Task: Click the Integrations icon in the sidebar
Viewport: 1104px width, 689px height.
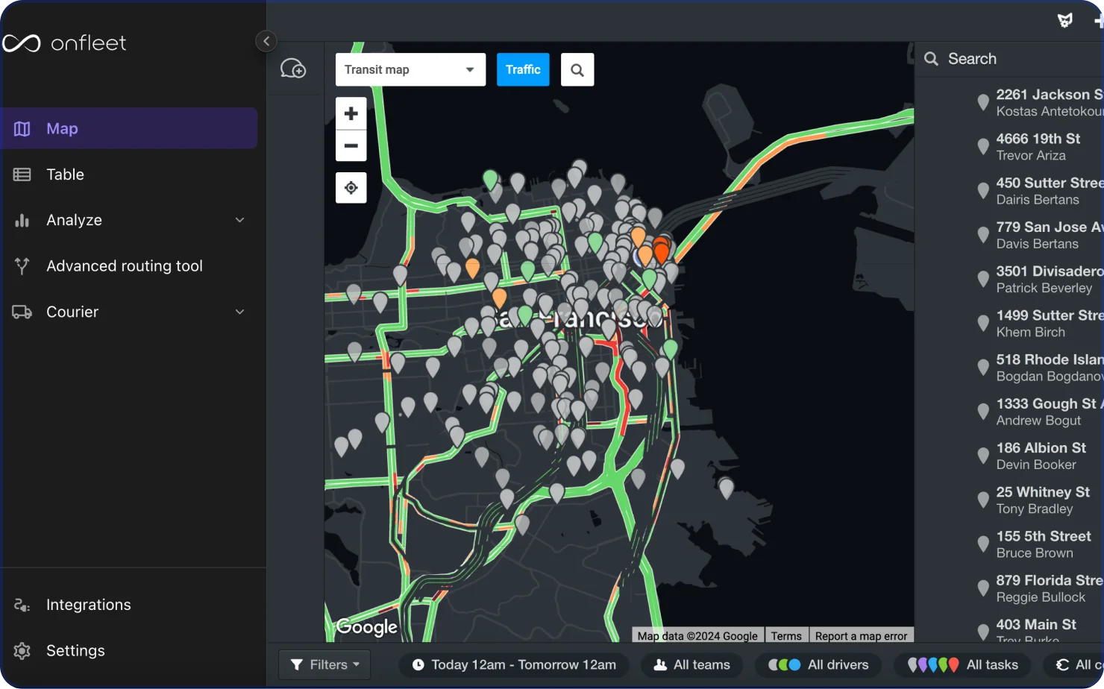Action: (x=22, y=605)
